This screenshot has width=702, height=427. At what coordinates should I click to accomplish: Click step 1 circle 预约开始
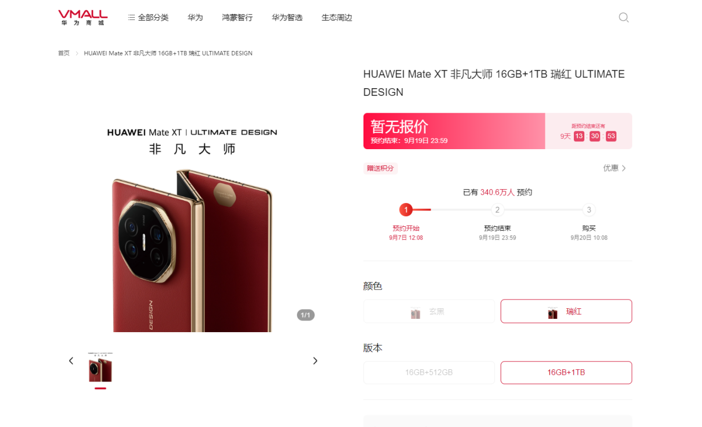pos(406,210)
